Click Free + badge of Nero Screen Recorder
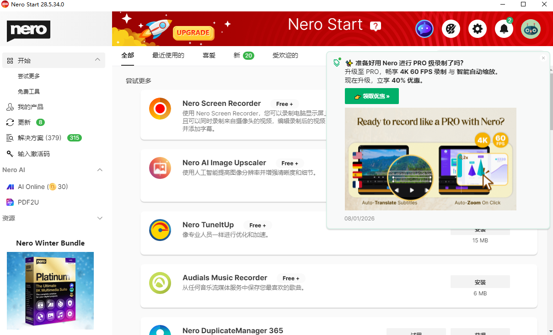Image resolution: width=553 pixels, height=335 pixels. 285,104
